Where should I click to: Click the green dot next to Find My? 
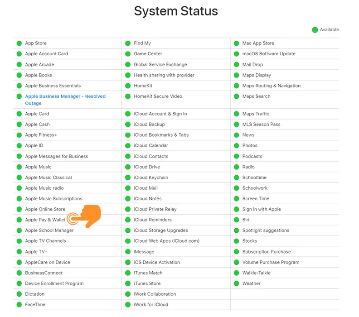coord(128,43)
